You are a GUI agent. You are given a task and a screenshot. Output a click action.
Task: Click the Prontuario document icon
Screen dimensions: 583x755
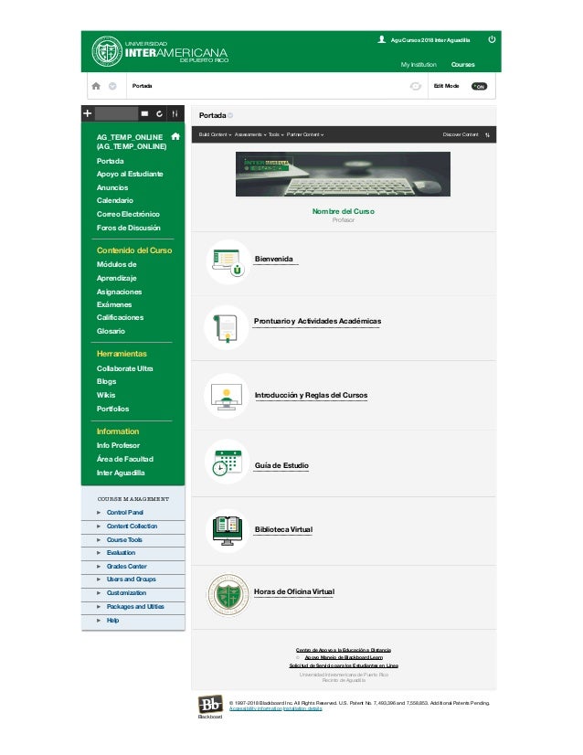(x=227, y=327)
